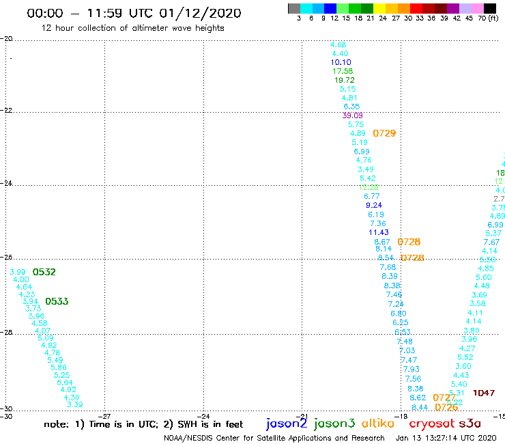Viewport: 505px width, 444px height.
Task: Click the 8.62 wave height value
Action: (418, 398)
